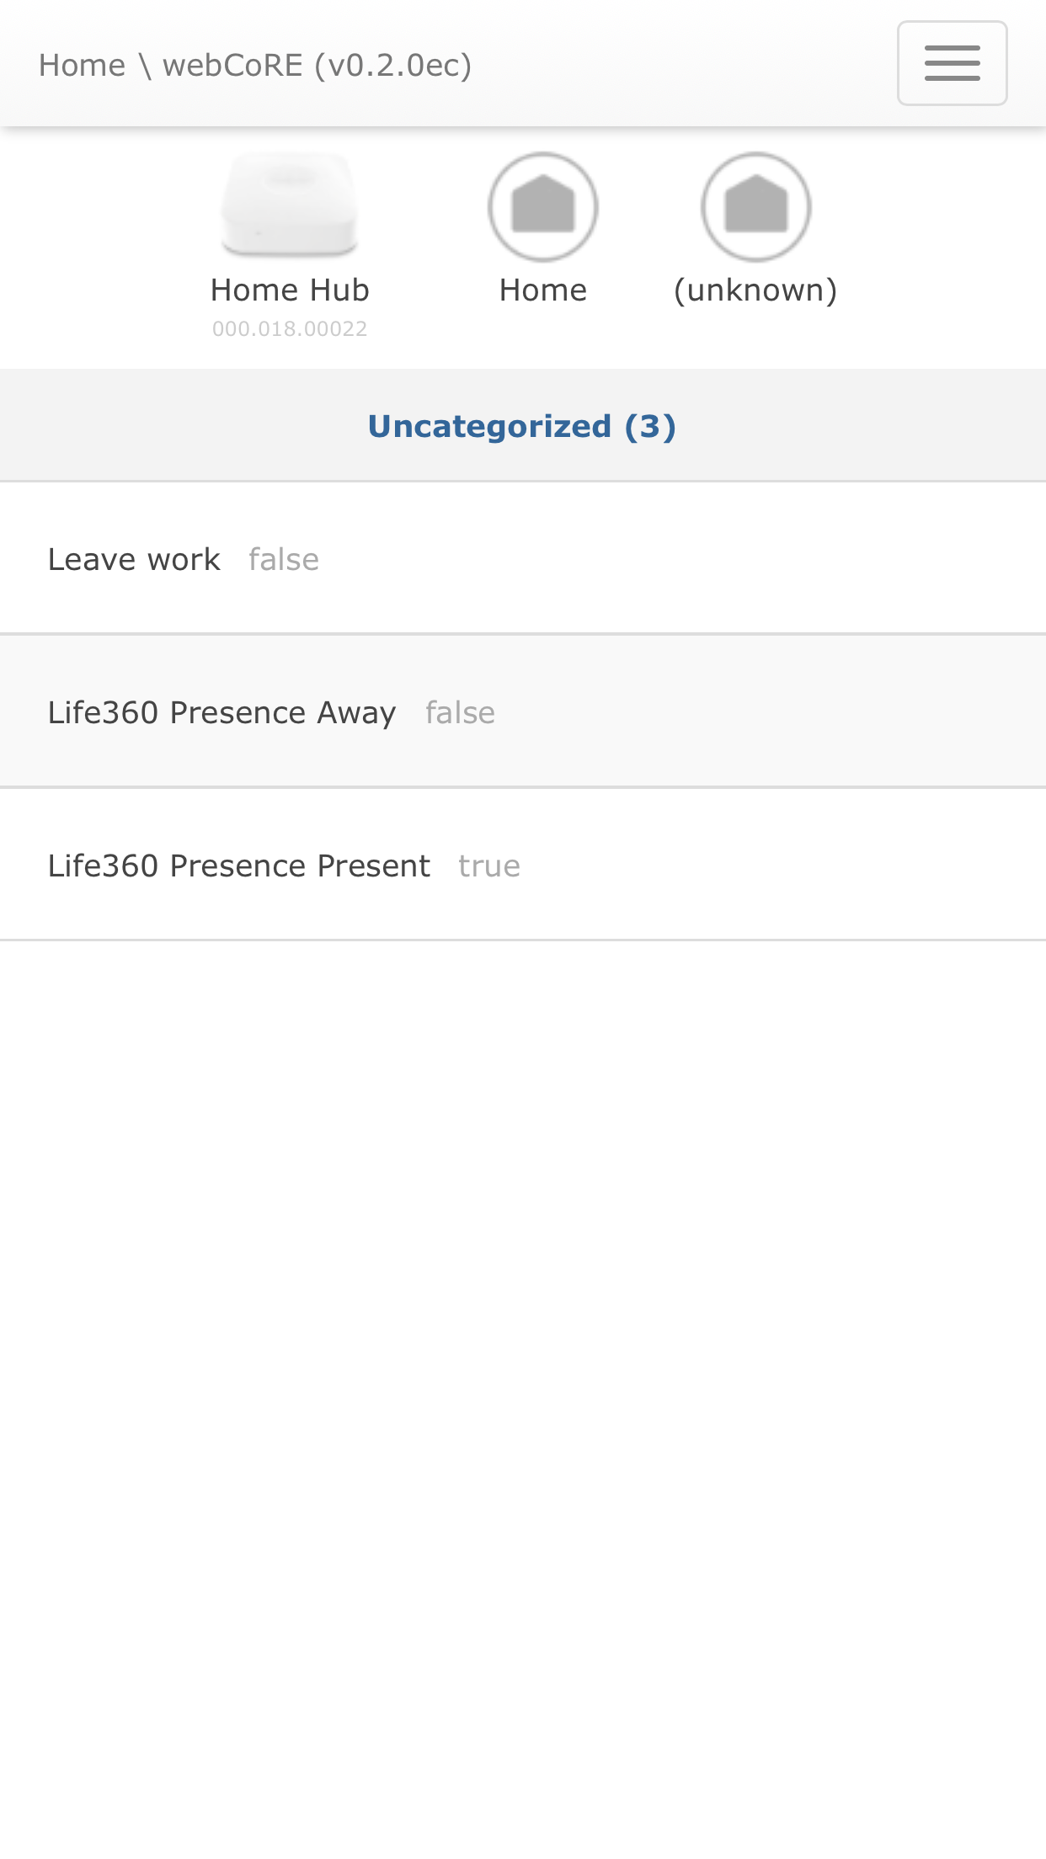Screen dimensions: 1046x1859
Task: Click the (unknown) location label
Action: (755, 290)
